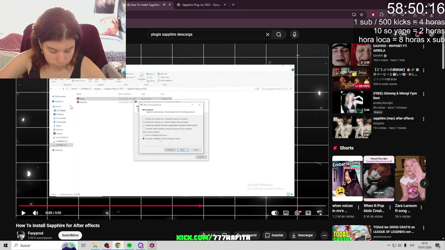Open the extensions puzzle icon
Viewport: 445px width, 250px height.
(381, 15)
